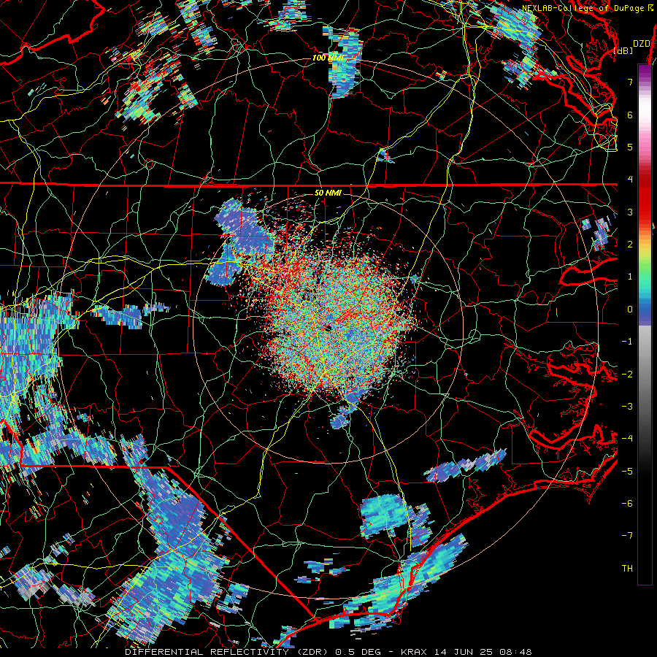This screenshot has width=657, height=657.
Task: Click the 6 value on the color scale
Action: (630, 115)
